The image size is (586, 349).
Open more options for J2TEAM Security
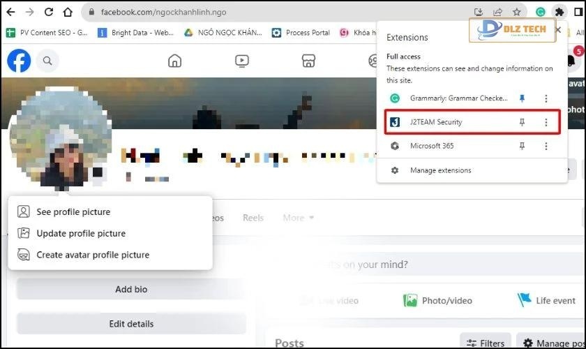click(x=546, y=122)
